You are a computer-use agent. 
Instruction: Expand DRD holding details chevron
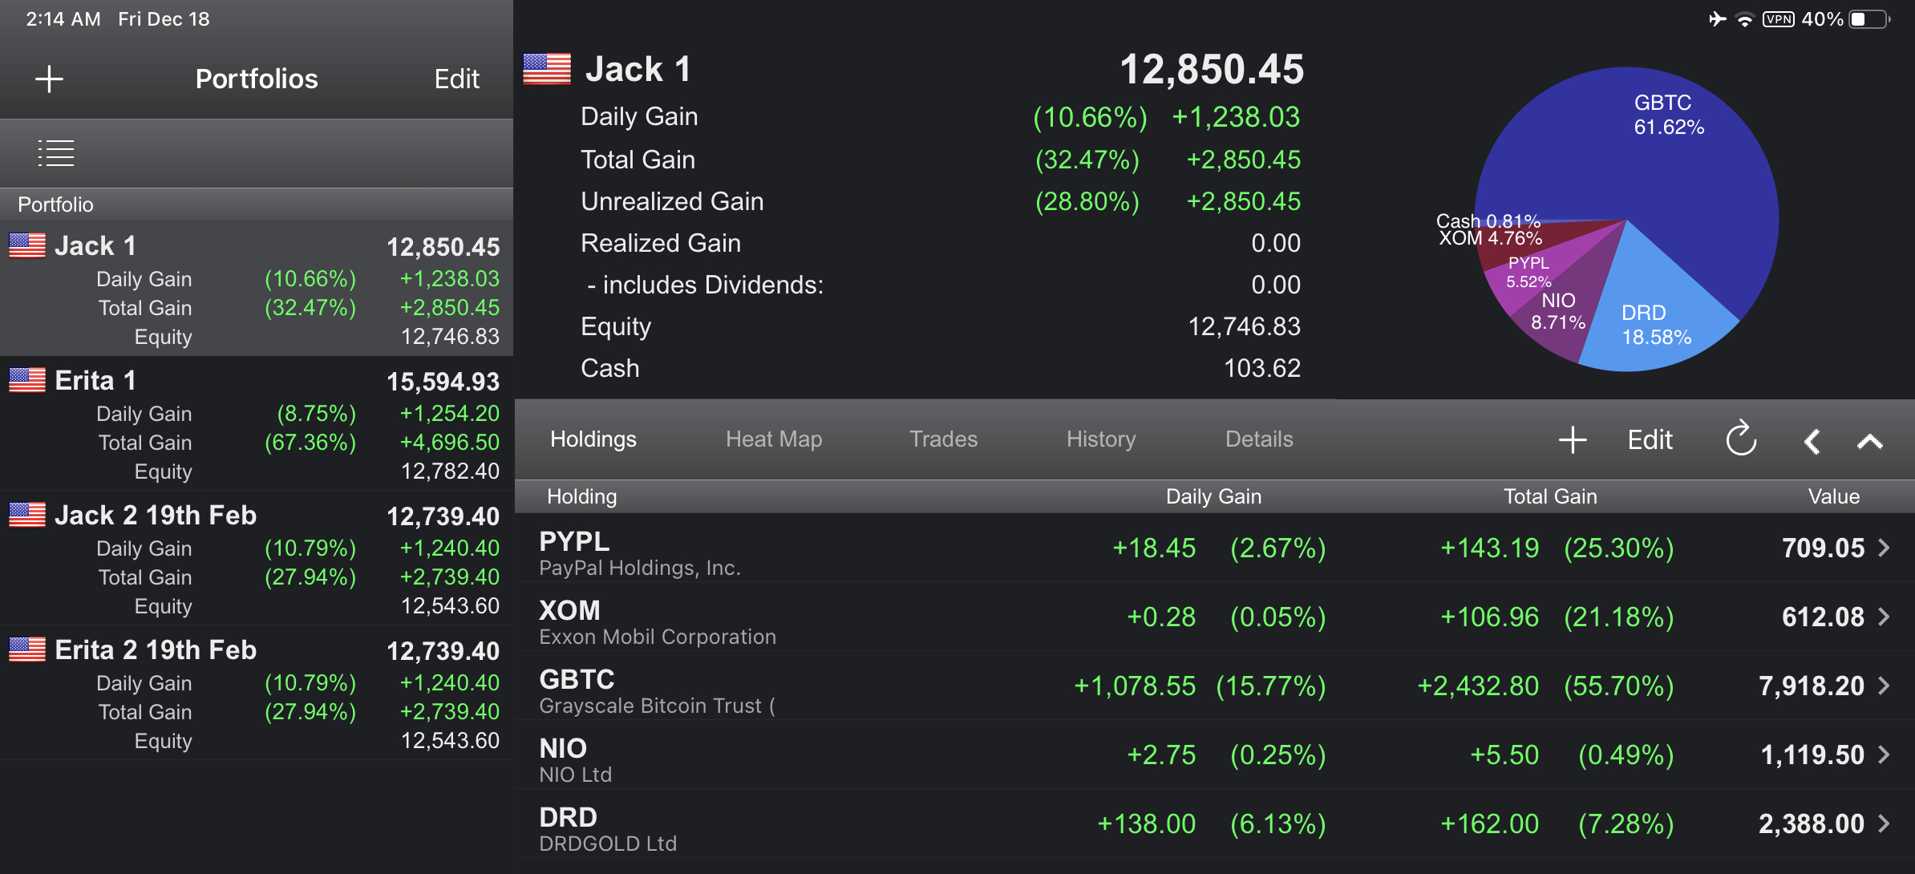(x=1885, y=823)
